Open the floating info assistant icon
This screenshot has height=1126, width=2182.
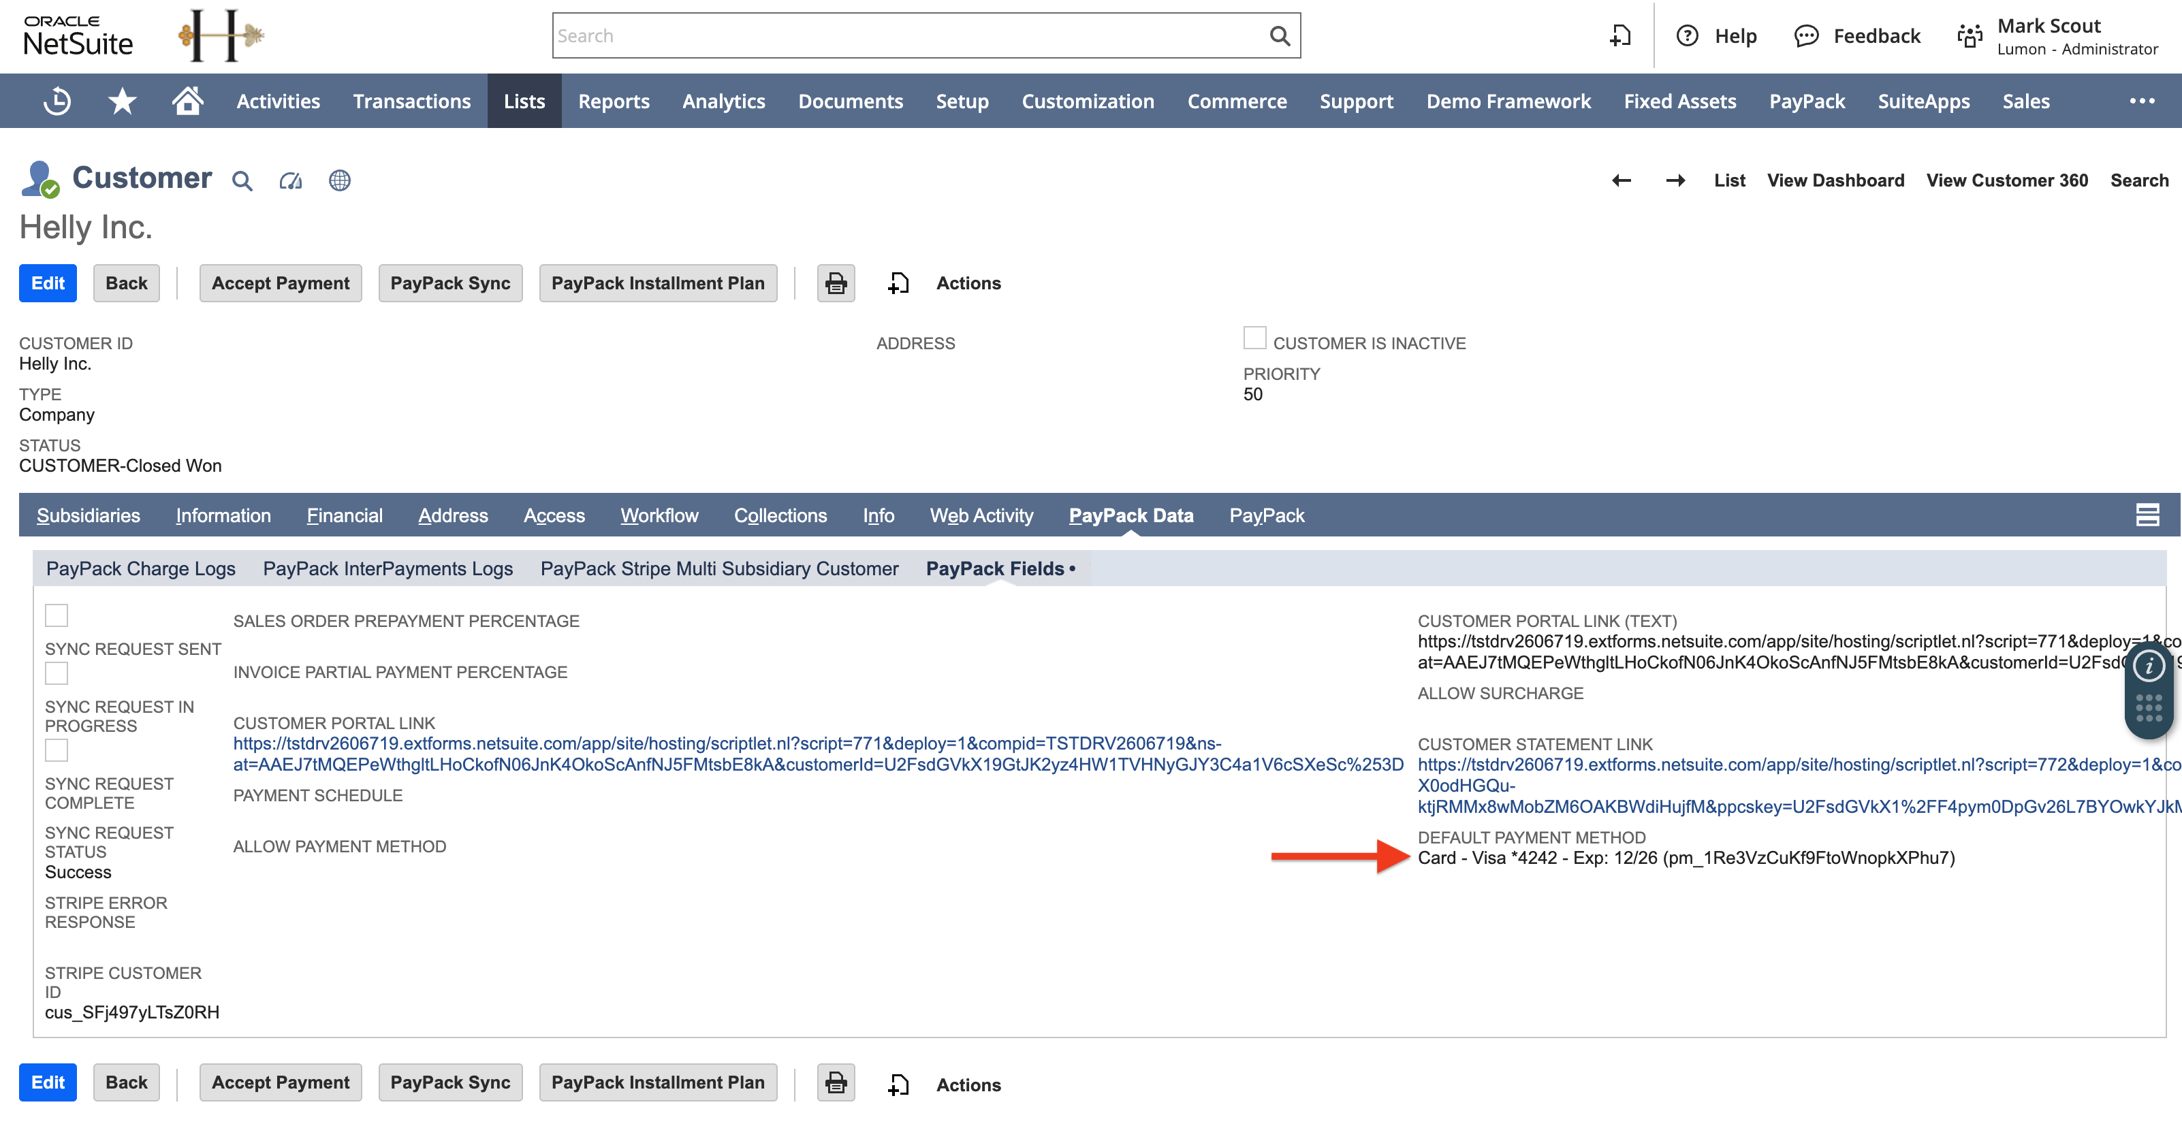2148,667
